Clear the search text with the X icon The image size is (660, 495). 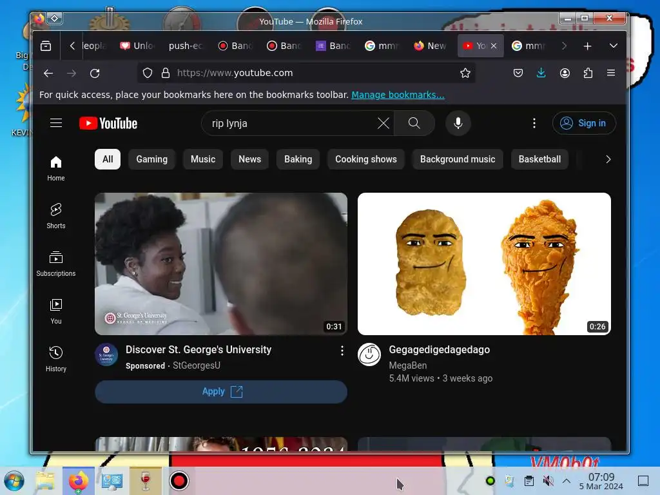tap(383, 123)
